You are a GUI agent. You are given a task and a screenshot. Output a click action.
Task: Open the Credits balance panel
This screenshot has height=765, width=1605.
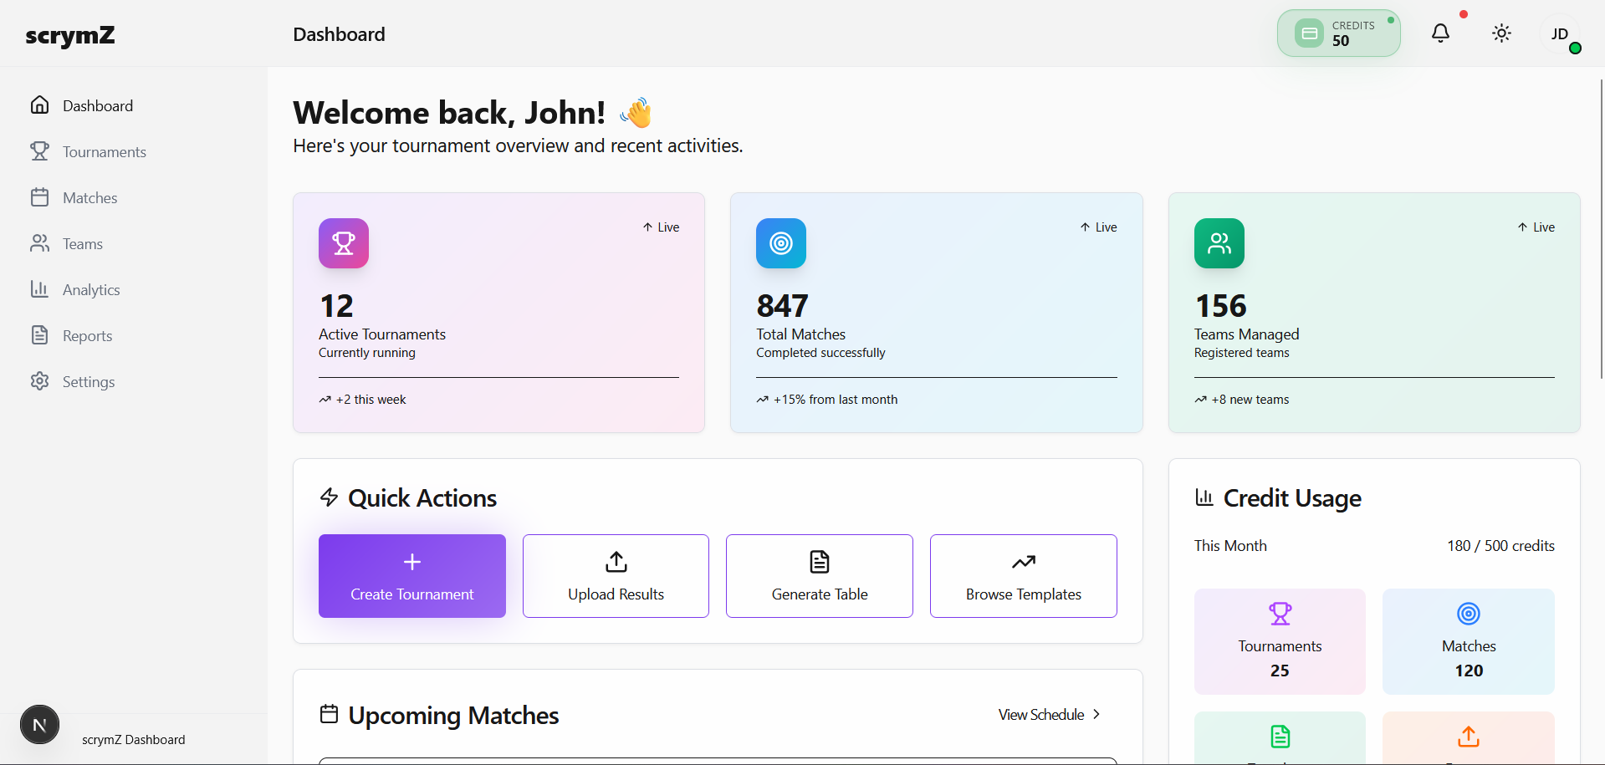(x=1338, y=33)
